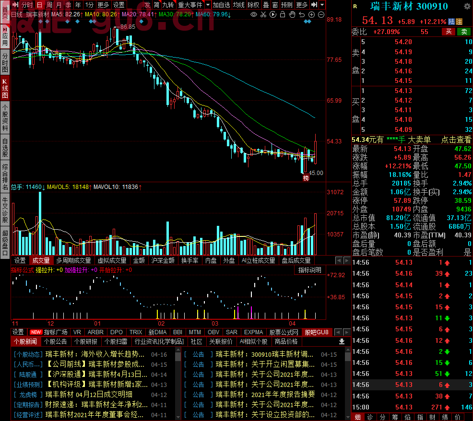
Task: Select 换手率 volume sub-tab
Action: click(189, 260)
